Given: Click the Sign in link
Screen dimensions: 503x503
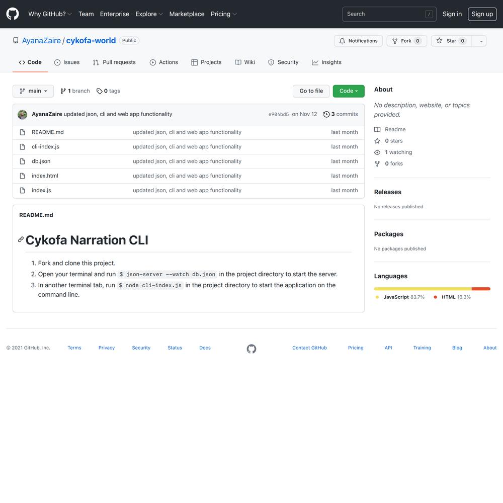Looking at the screenshot, I should click(452, 14).
